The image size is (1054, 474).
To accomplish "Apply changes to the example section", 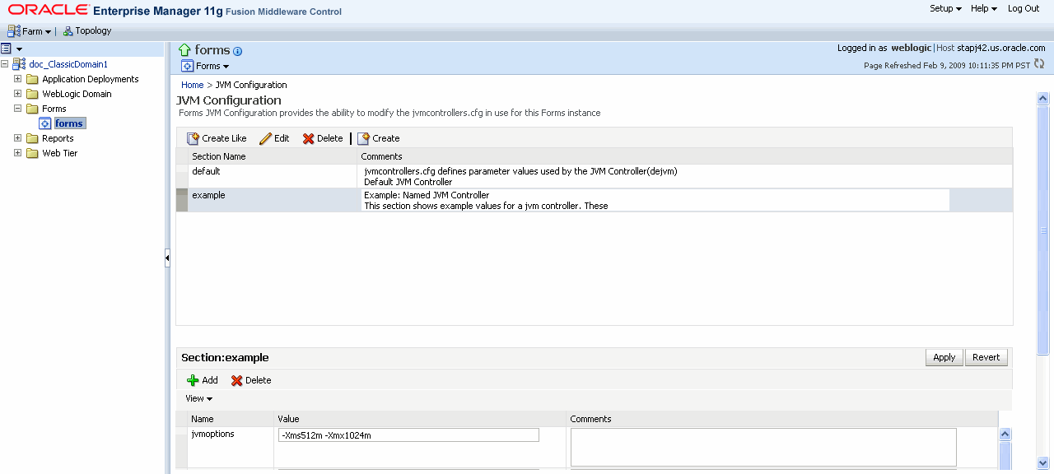I will click(944, 357).
